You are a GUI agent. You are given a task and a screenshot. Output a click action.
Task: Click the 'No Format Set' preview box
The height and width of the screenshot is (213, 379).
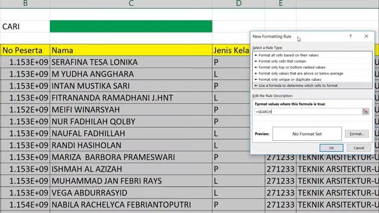click(307, 134)
